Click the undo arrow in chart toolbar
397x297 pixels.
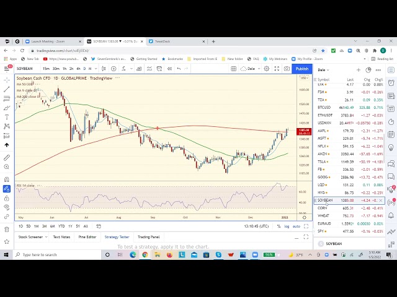click(179, 69)
